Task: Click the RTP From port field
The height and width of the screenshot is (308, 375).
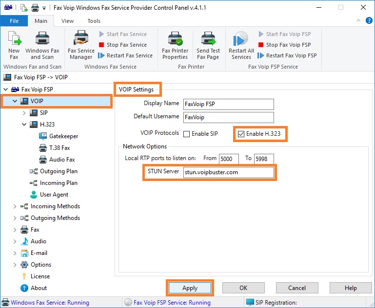Action: tap(229, 159)
